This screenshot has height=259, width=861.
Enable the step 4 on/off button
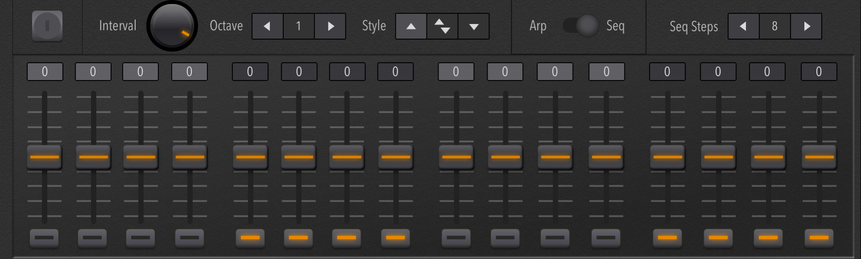click(190, 238)
